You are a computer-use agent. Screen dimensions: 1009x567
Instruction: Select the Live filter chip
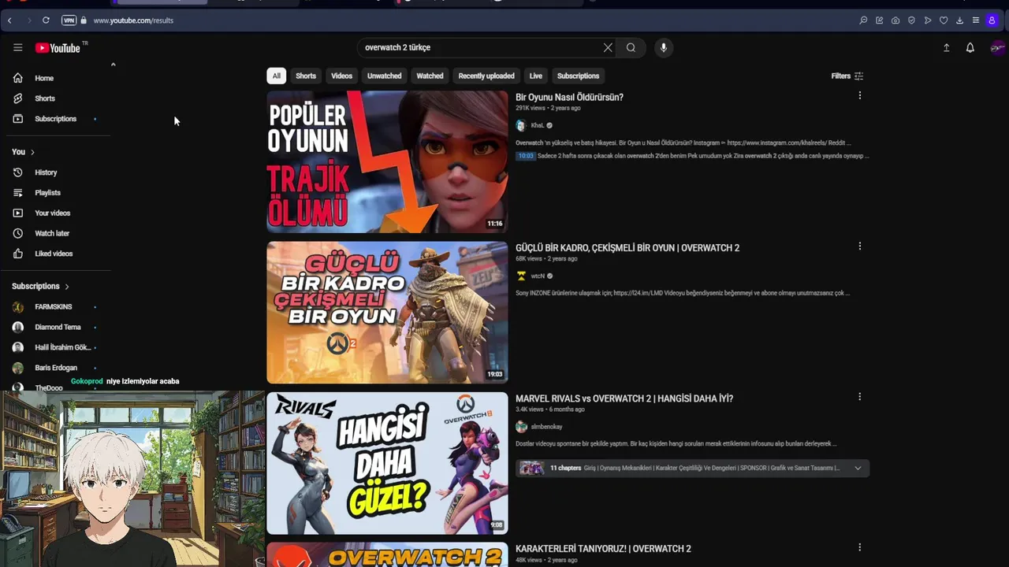point(536,76)
